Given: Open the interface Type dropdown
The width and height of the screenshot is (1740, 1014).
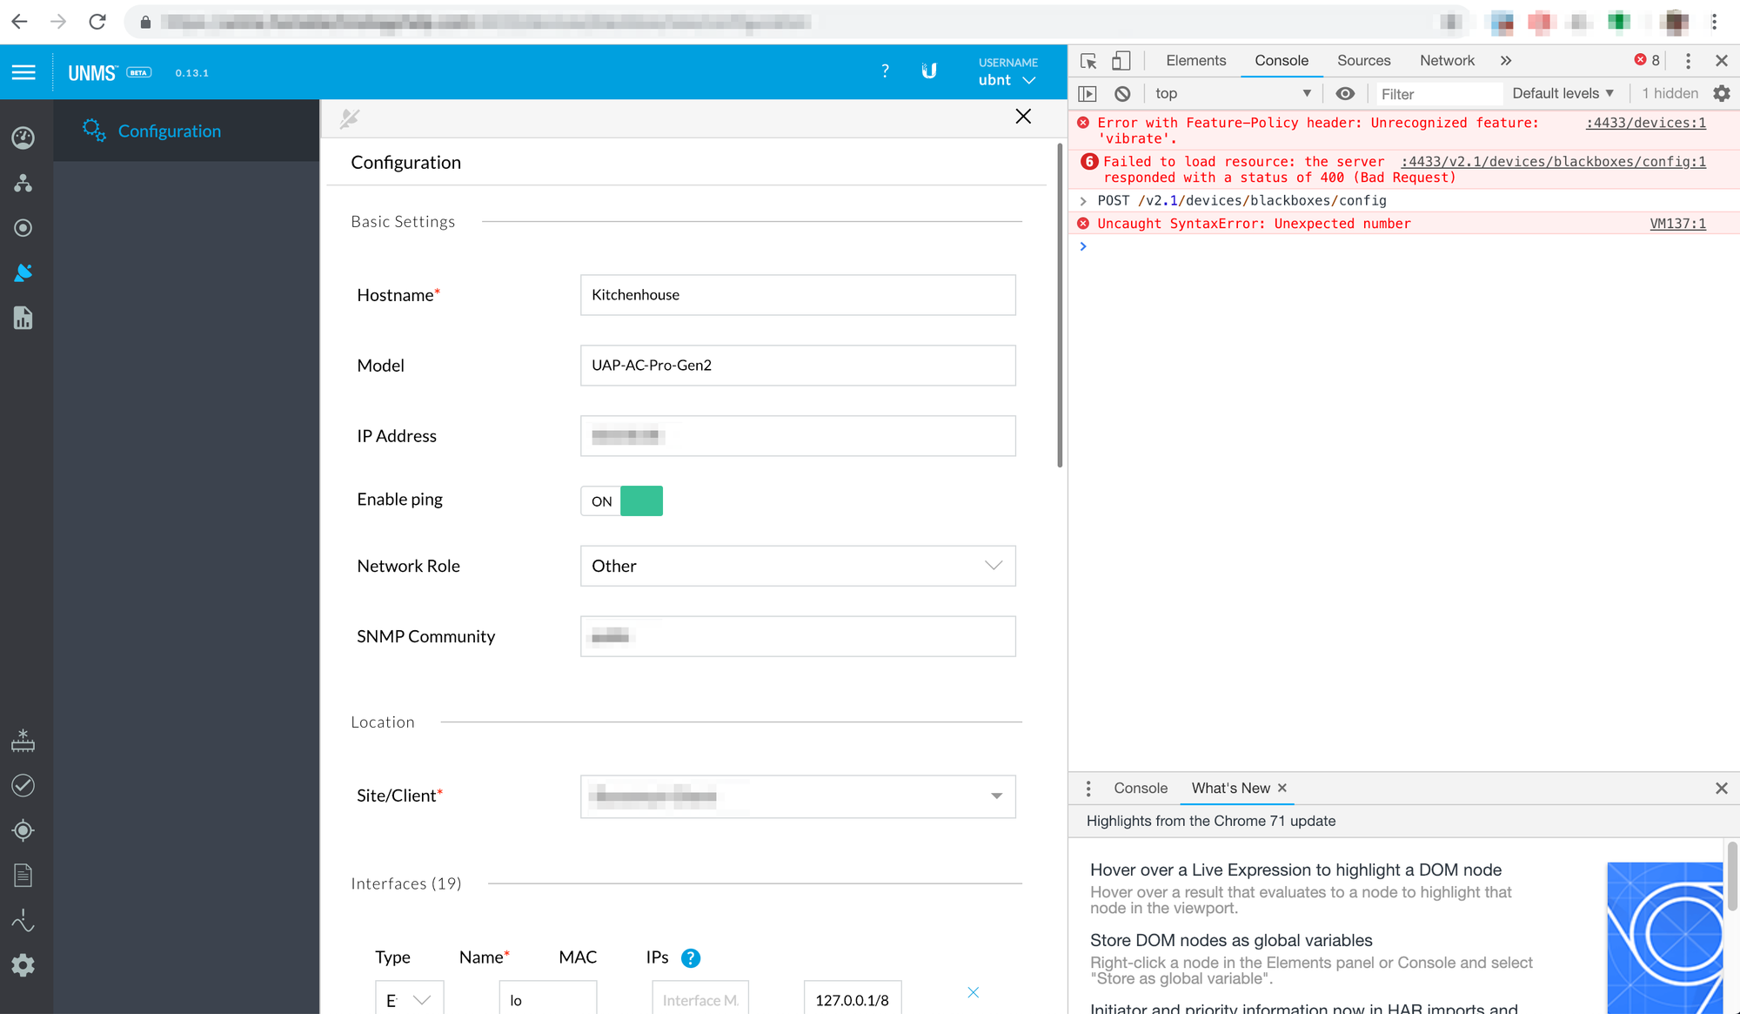Looking at the screenshot, I should (x=409, y=999).
